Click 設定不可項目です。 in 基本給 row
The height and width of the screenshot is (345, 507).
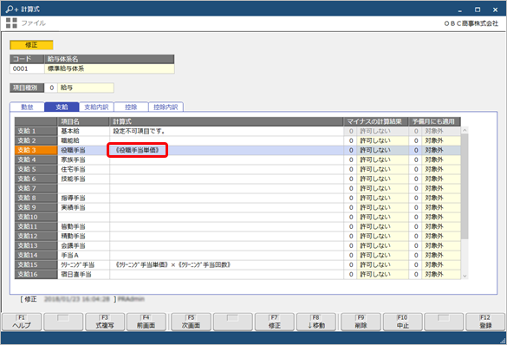(139, 131)
